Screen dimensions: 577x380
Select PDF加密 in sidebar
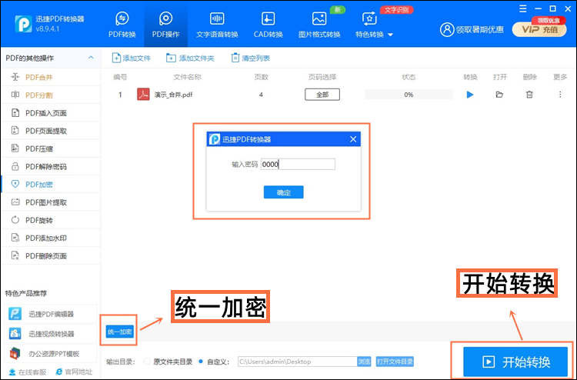51,185
